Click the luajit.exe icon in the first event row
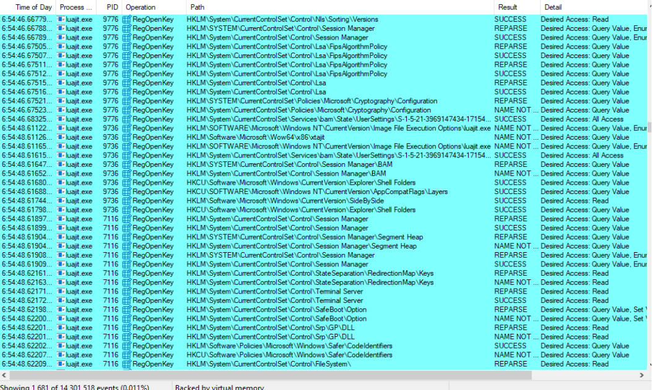Image resolution: width=652 pixels, height=390 pixels. click(x=61, y=19)
